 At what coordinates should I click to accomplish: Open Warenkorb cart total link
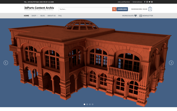tap(139, 9)
